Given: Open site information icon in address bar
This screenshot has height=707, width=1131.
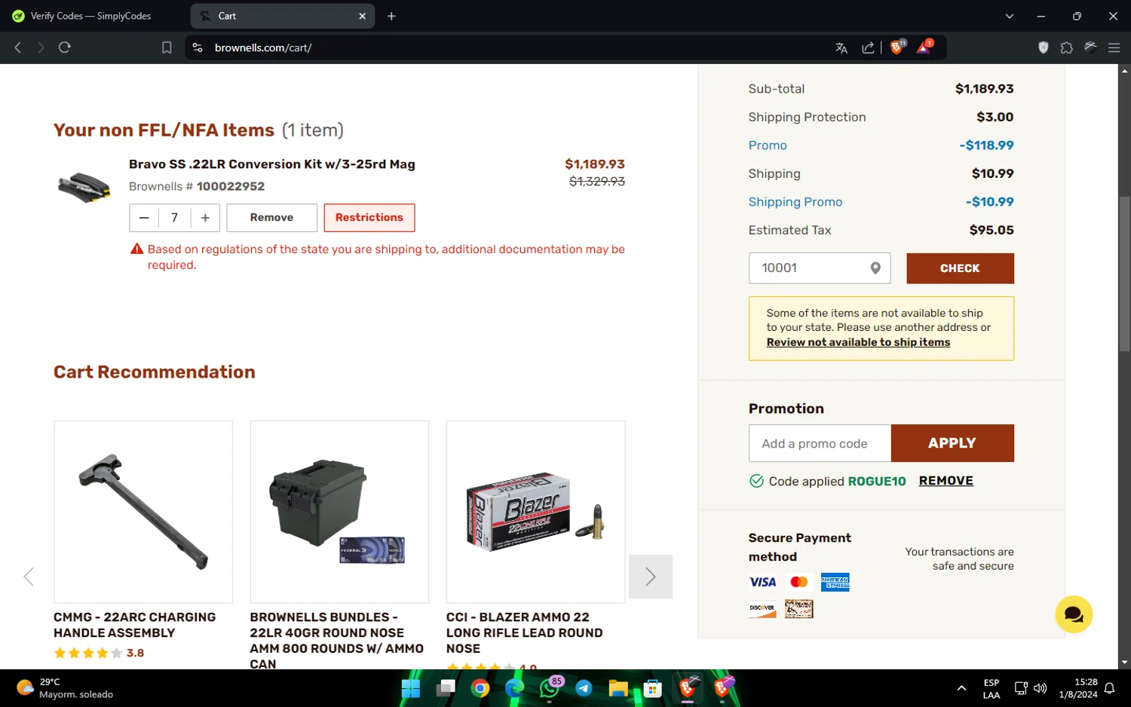Looking at the screenshot, I should coord(198,47).
